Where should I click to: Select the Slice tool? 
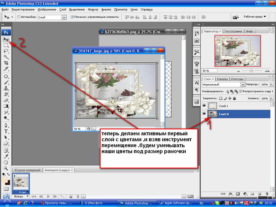tap(6, 69)
